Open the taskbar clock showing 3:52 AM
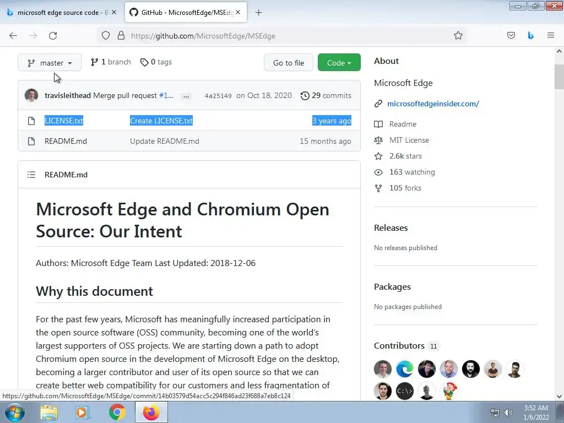This screenshot has width=564, height=423. (x=536, y=413)
